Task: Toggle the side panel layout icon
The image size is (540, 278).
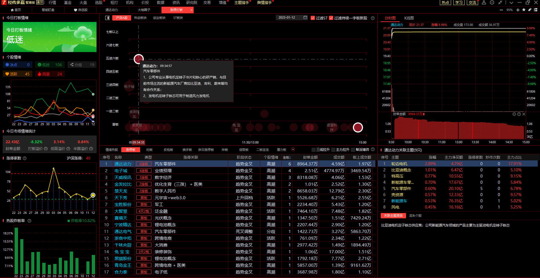Action: point(107,18)
